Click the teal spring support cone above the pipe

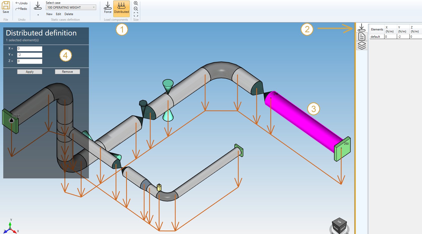168,86
